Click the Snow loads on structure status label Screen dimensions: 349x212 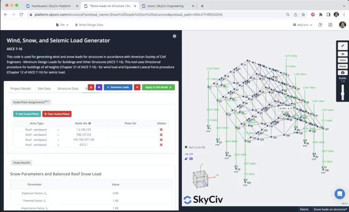click(x=330, y=209)
